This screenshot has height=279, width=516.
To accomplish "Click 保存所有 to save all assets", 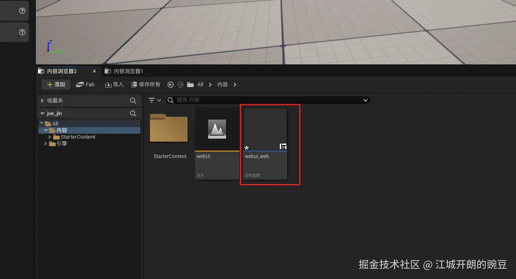I will [x=146, y=85].
